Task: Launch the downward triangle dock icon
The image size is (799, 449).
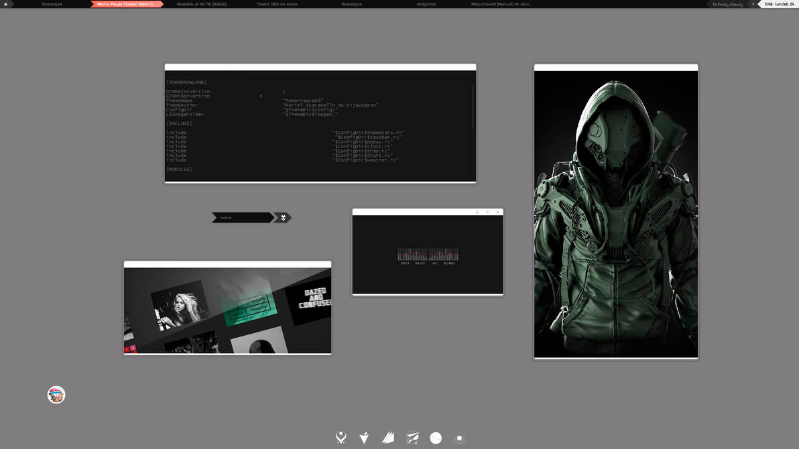Action: click(x=364, y=438)
